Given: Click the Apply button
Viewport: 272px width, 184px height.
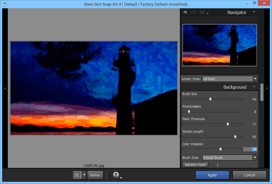Looking at the screenshot, I should coord(212,175).
